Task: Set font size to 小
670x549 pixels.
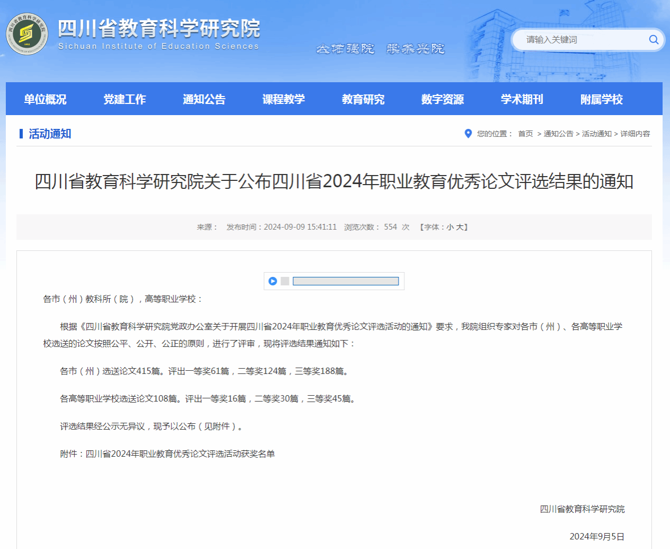Action: tap(450, 227)
